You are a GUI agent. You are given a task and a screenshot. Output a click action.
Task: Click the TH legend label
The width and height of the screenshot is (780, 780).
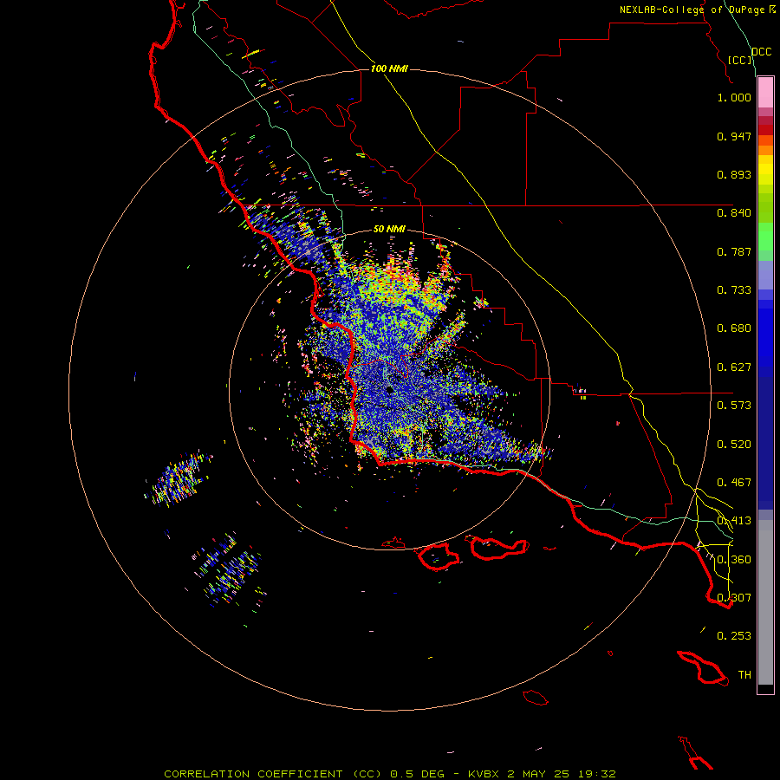[744, 675]
